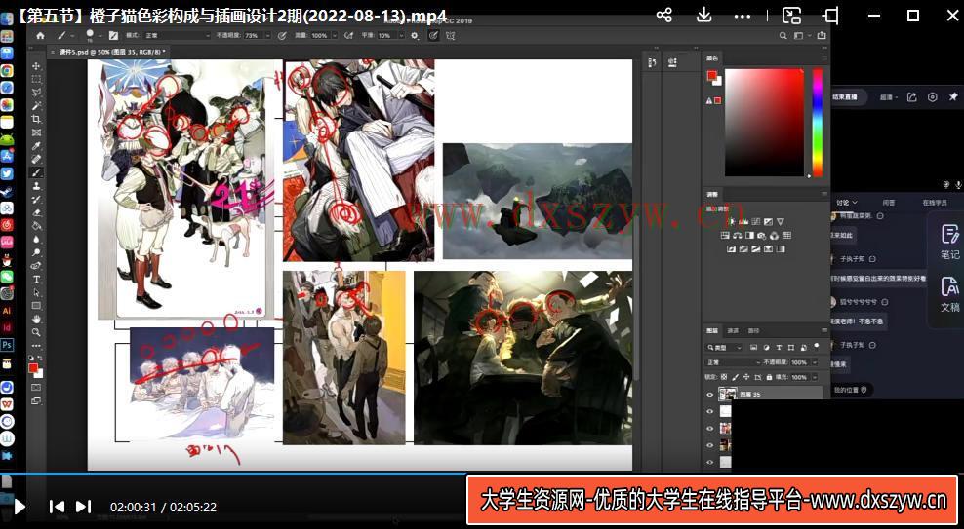Switch to the 通道 Channels tab
This screenshot has height=529, width=964.
[x=733, y=331]
